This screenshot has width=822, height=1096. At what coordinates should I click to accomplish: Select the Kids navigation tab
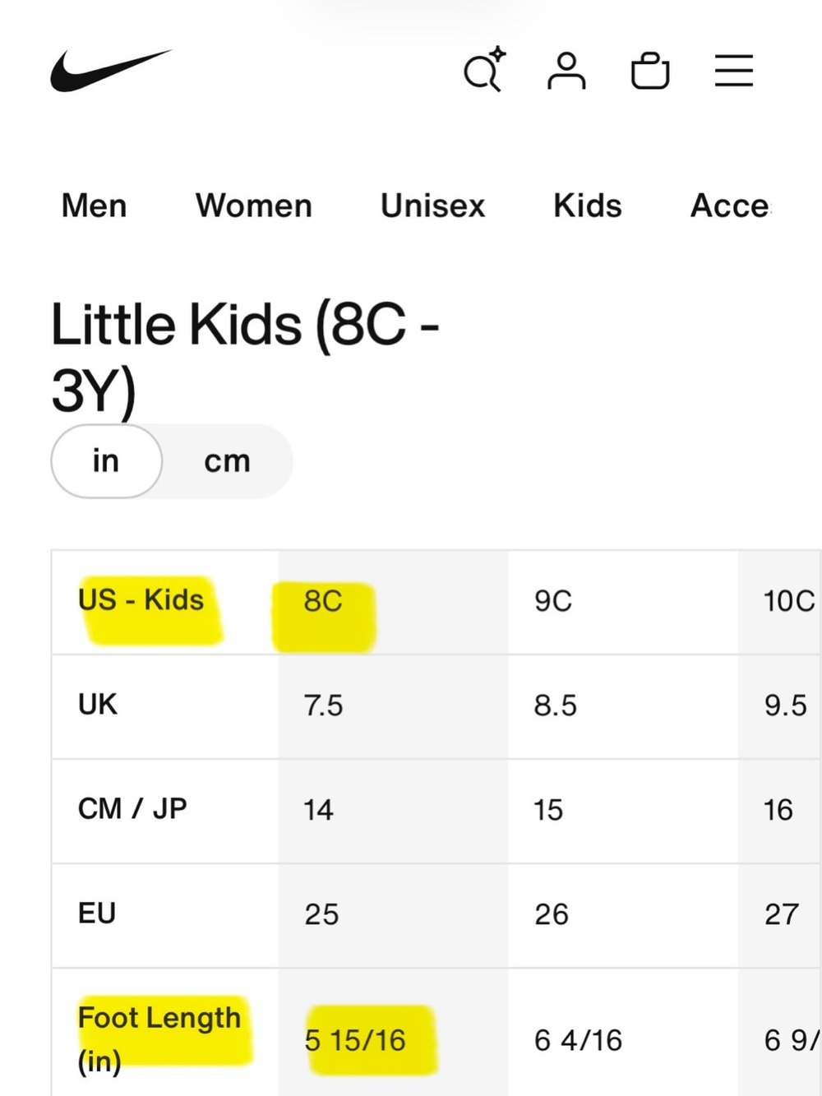(588, 206)
